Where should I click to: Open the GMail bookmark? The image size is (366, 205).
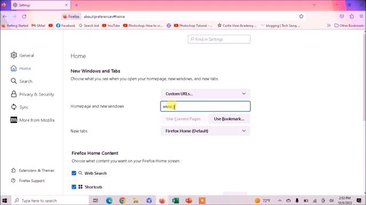(38, 26)
